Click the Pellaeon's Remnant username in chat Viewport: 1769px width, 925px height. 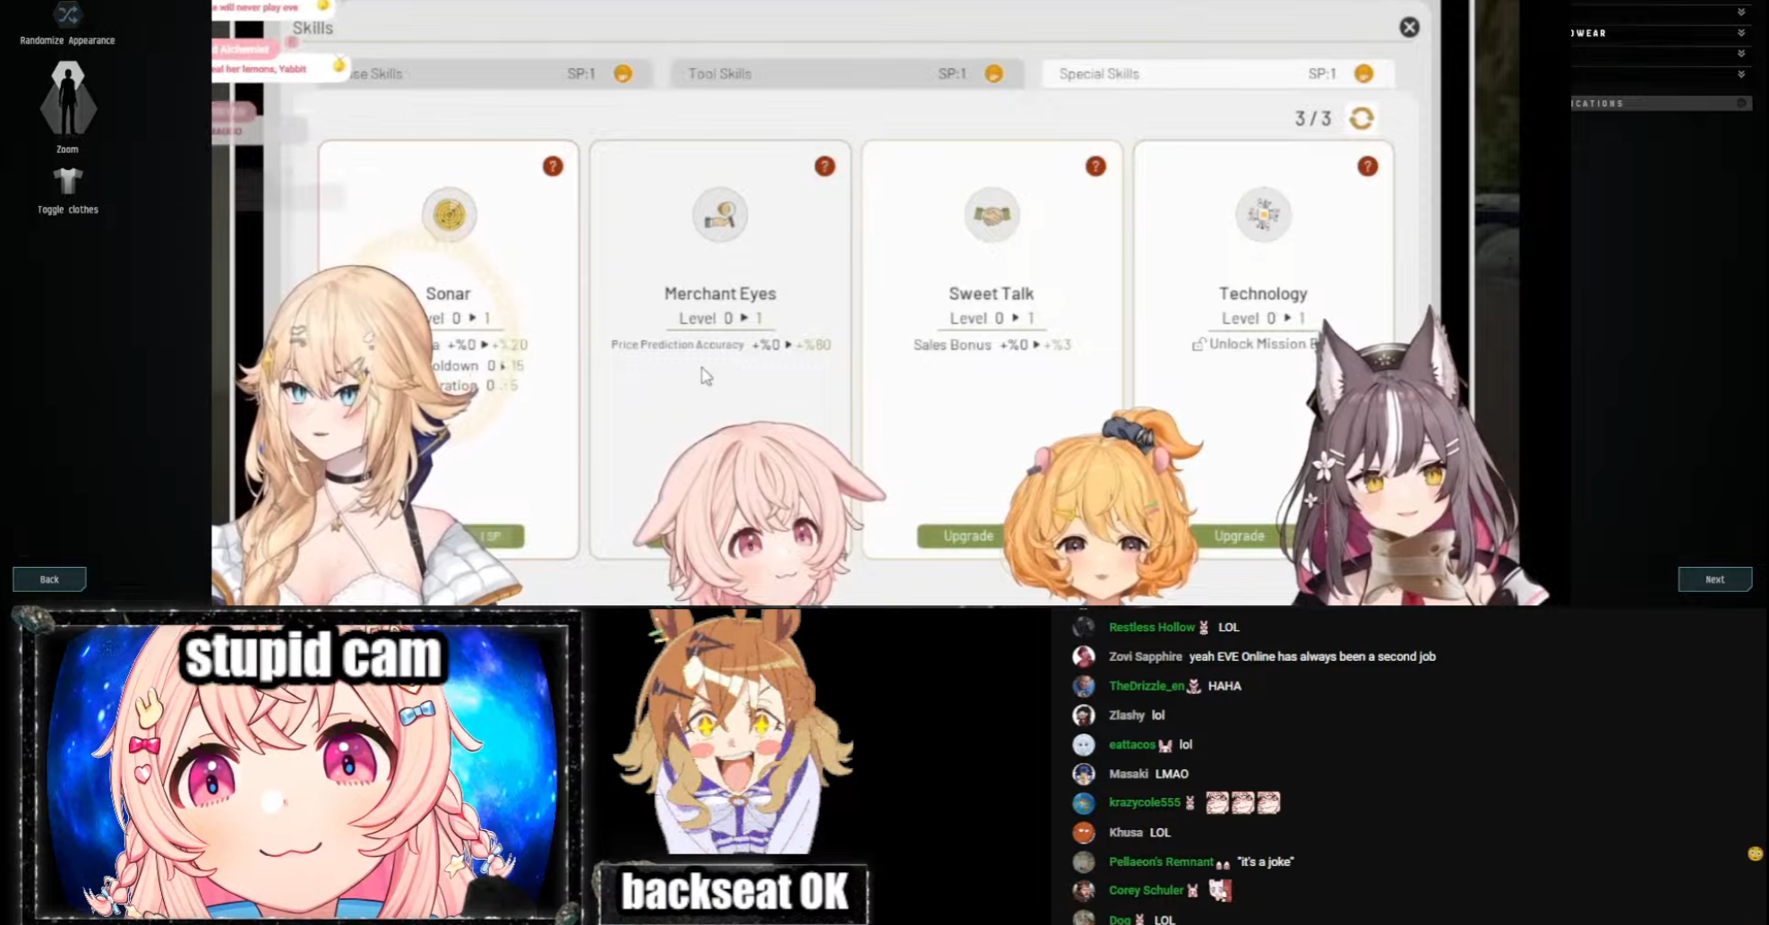[x=1161, y=861]
